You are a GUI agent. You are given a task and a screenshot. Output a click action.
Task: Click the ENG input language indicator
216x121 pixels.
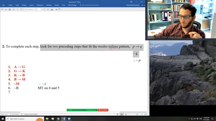point(201,119)
